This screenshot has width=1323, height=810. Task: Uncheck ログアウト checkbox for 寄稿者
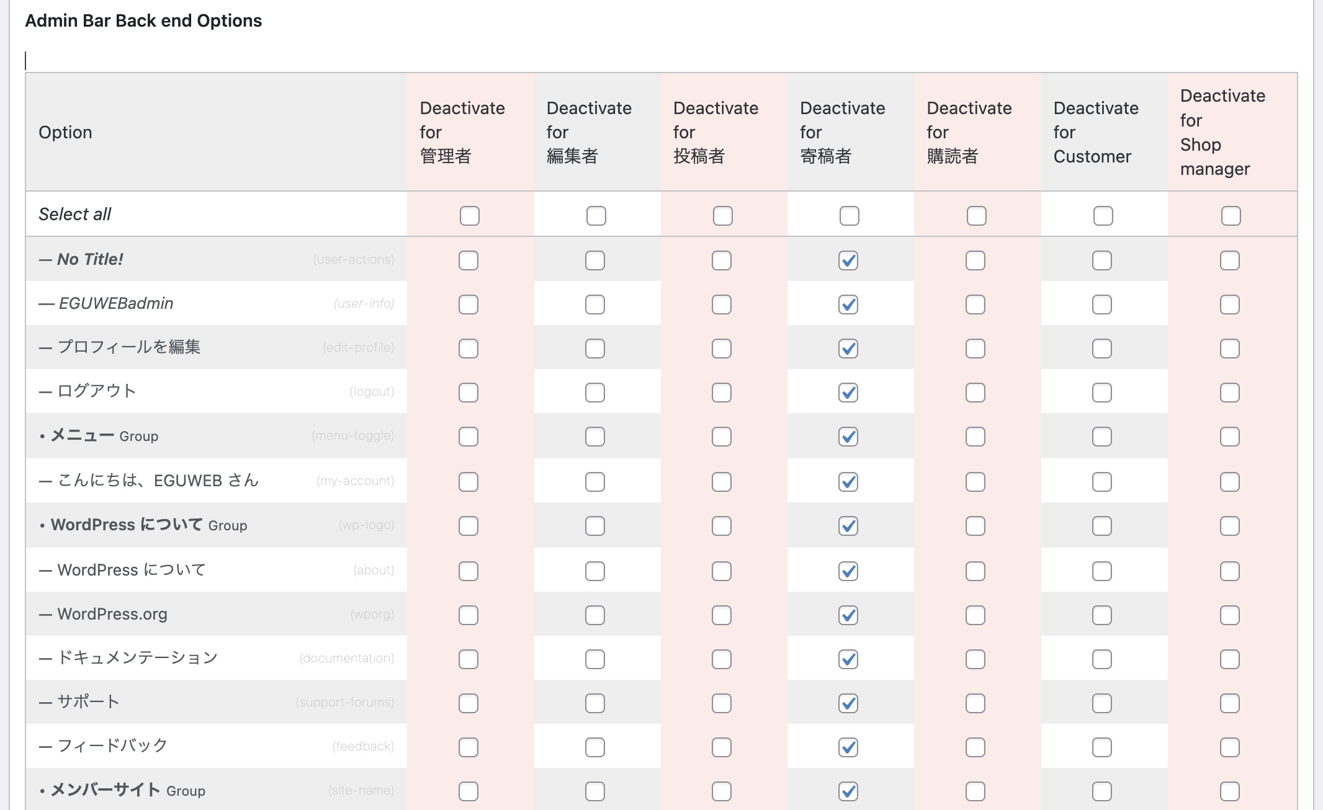pos(848,393)
